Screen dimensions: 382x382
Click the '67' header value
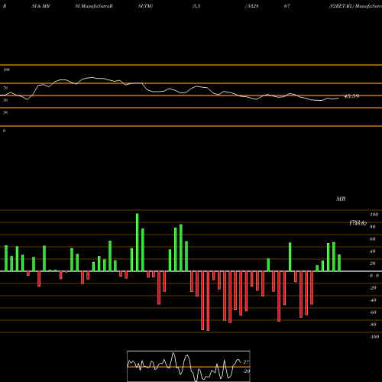pos(287,6)
